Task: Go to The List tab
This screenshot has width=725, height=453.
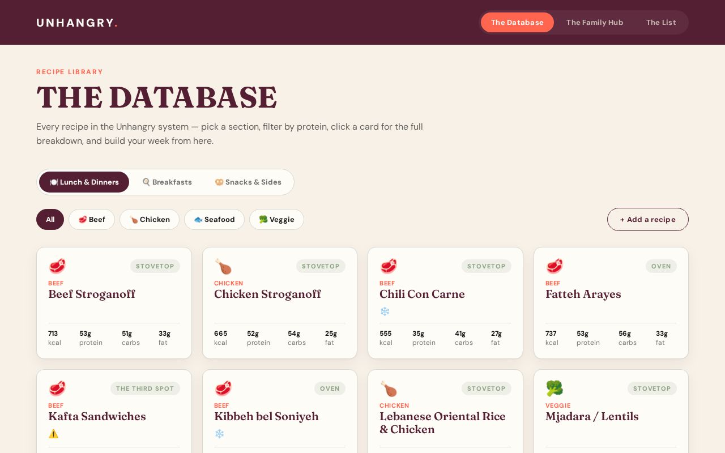Action: point(661,23)
